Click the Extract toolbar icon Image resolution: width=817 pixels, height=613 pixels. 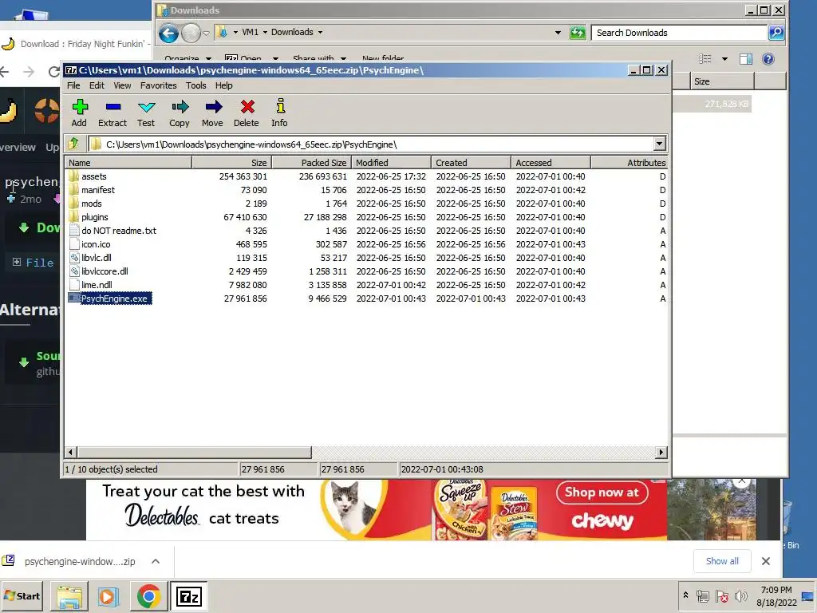(112, 113)
